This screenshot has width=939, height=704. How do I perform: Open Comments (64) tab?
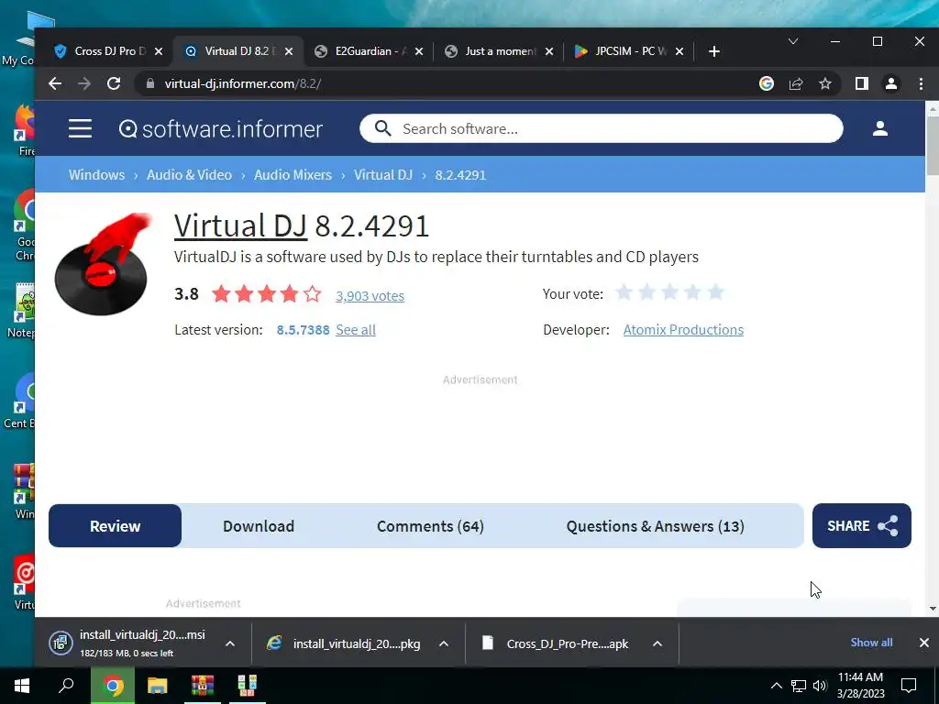click(x=430, y=525)
